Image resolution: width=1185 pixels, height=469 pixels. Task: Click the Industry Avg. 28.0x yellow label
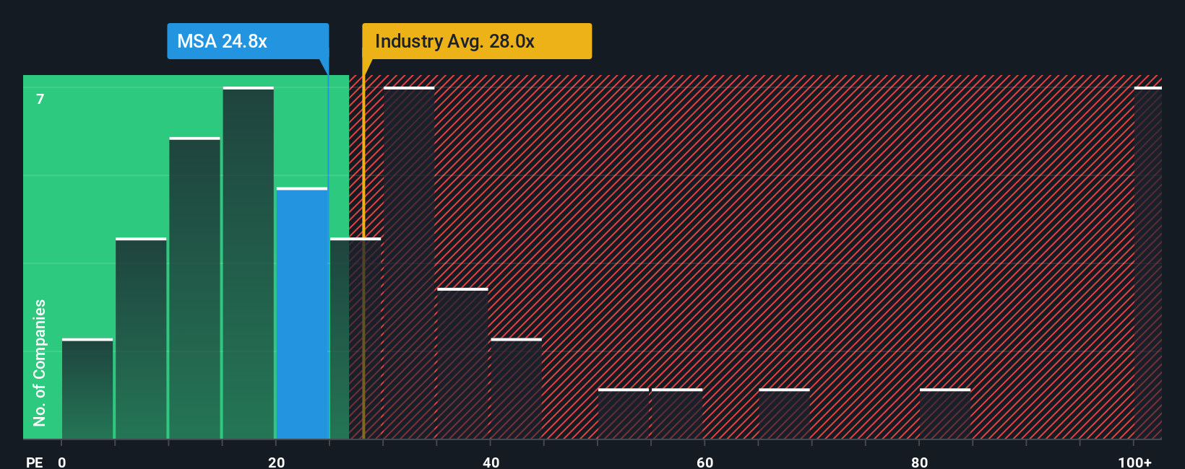(477, 41)
